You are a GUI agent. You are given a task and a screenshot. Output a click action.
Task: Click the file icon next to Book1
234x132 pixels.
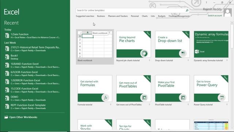click(x=7, y=57)
